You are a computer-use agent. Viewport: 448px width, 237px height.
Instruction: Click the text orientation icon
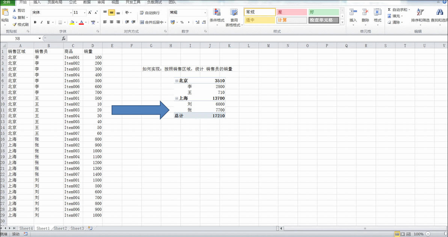(x=127, y=12)
